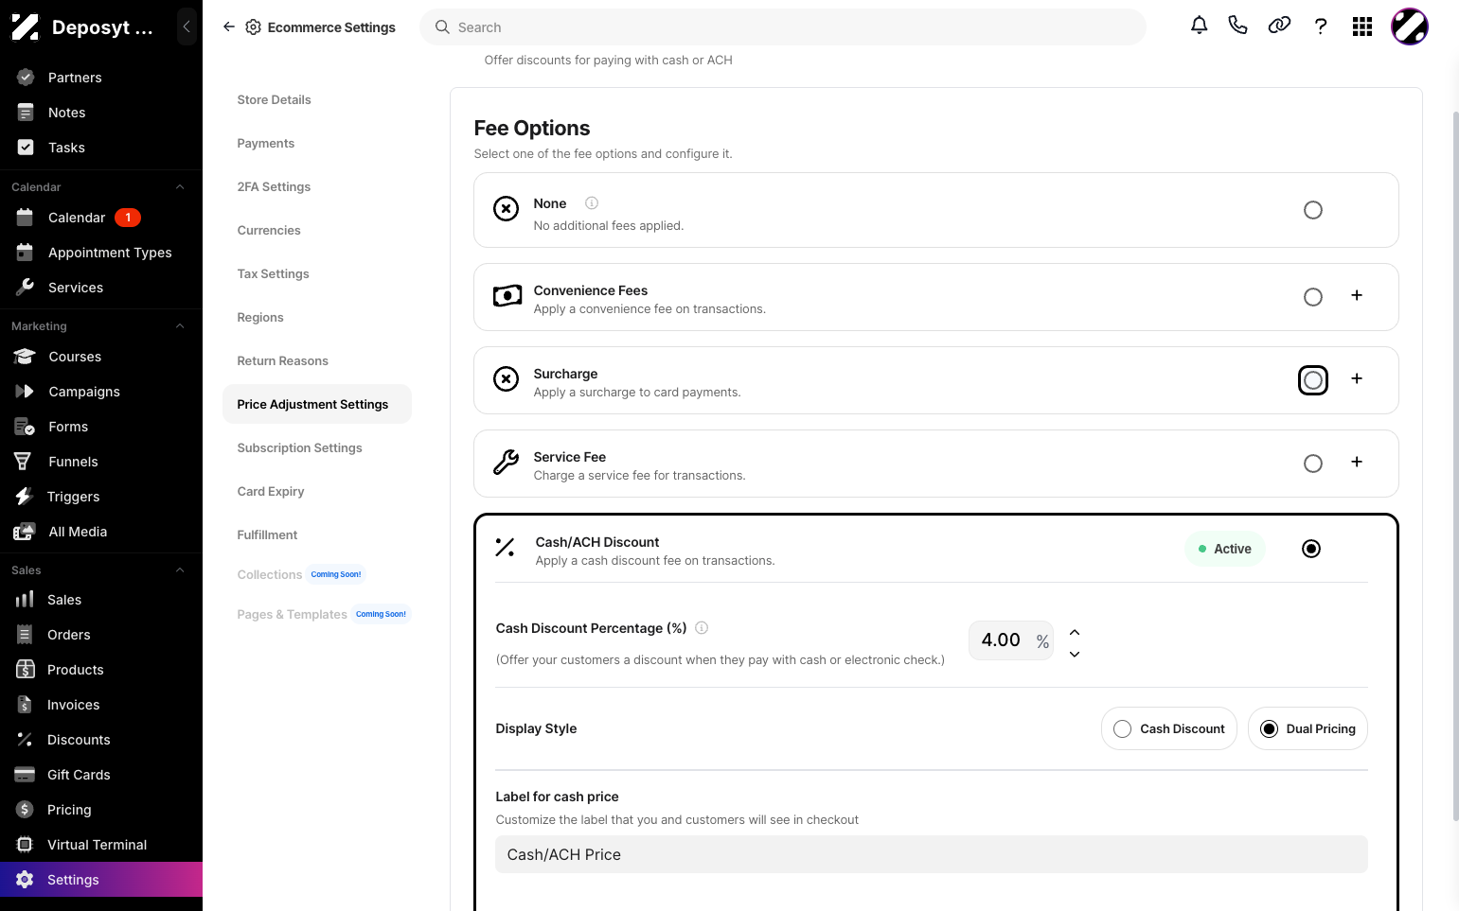
Task: Select the Surcharge radio button
Action: [x=1313, y=380]
